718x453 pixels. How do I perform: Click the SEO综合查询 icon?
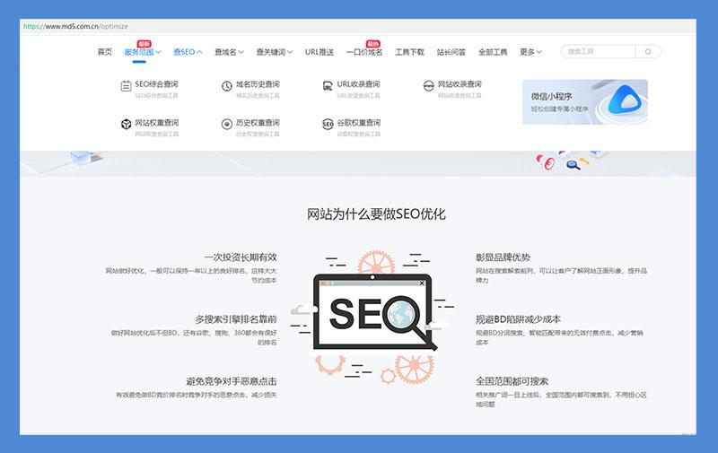(126, 86)
